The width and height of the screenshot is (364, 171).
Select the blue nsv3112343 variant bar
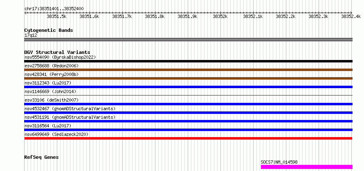click(x=188, y=87)
